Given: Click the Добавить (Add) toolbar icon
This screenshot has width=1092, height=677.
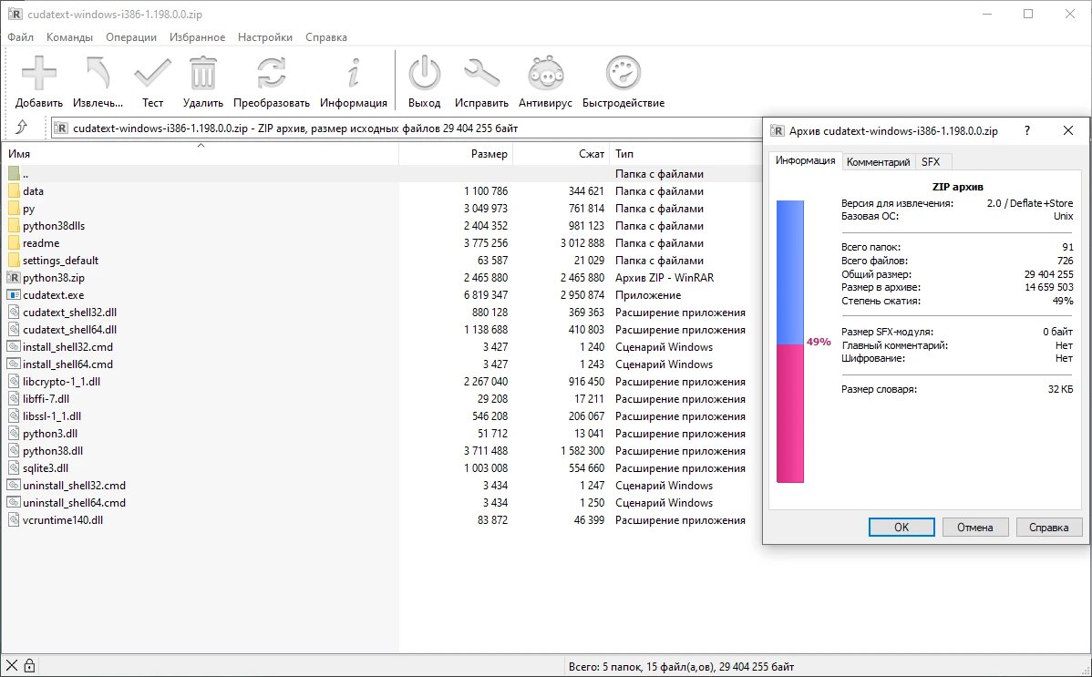Looking at the screenshot, I should tap(39, 73).
